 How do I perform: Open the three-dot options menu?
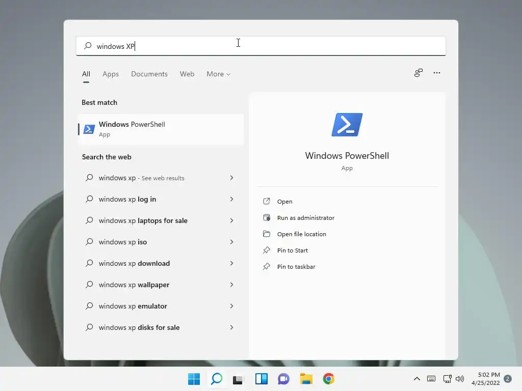tap(437, 73)
